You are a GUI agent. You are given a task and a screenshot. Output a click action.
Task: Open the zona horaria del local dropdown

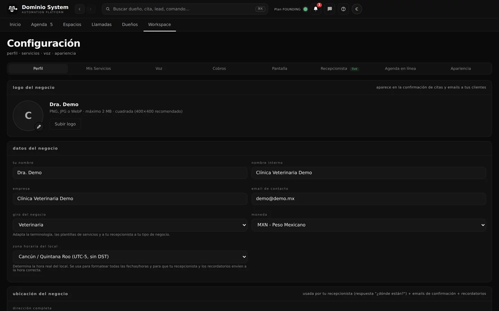tap(130, 257)
